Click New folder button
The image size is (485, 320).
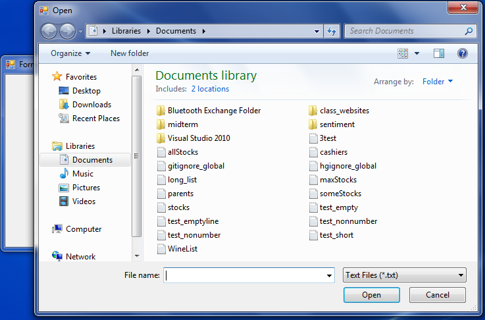[130, 53]
